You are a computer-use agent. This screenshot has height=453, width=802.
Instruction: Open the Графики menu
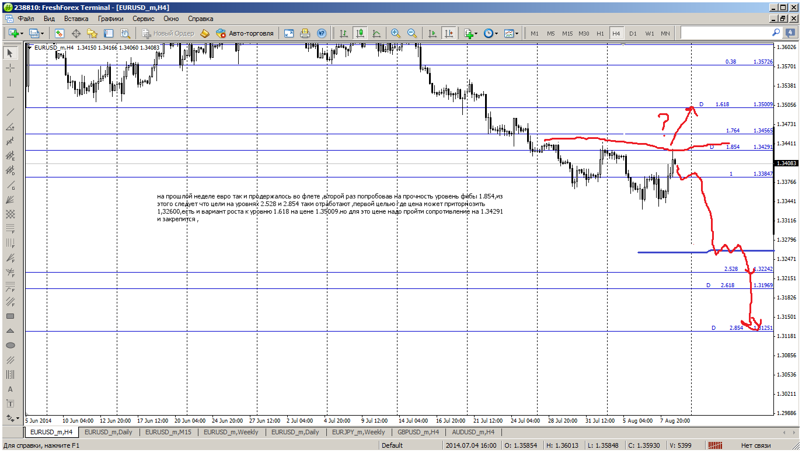click(110, 18)
